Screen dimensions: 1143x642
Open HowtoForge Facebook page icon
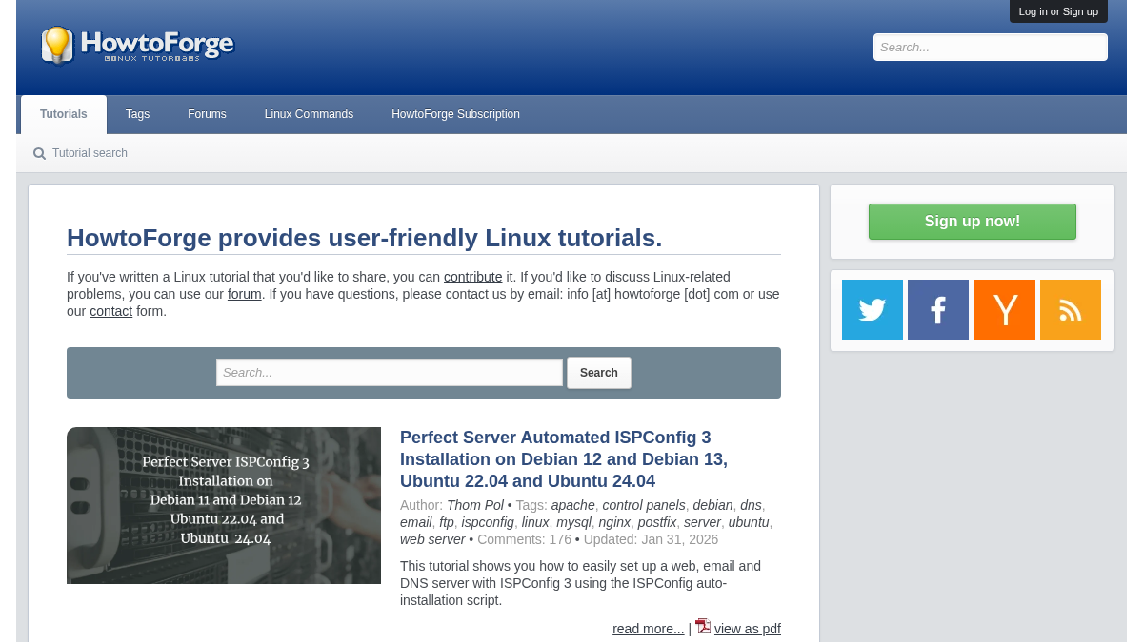[938, 310]
